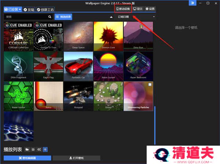
Task: Open playlist configuration gears icon
Action: (x=39, y=149)
